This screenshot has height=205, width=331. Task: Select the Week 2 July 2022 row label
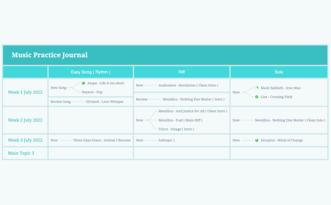point(25,120)
